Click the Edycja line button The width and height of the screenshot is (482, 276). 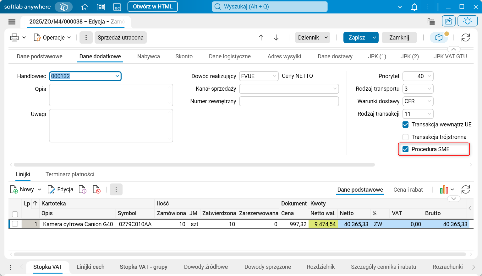[x=60, y=189]
